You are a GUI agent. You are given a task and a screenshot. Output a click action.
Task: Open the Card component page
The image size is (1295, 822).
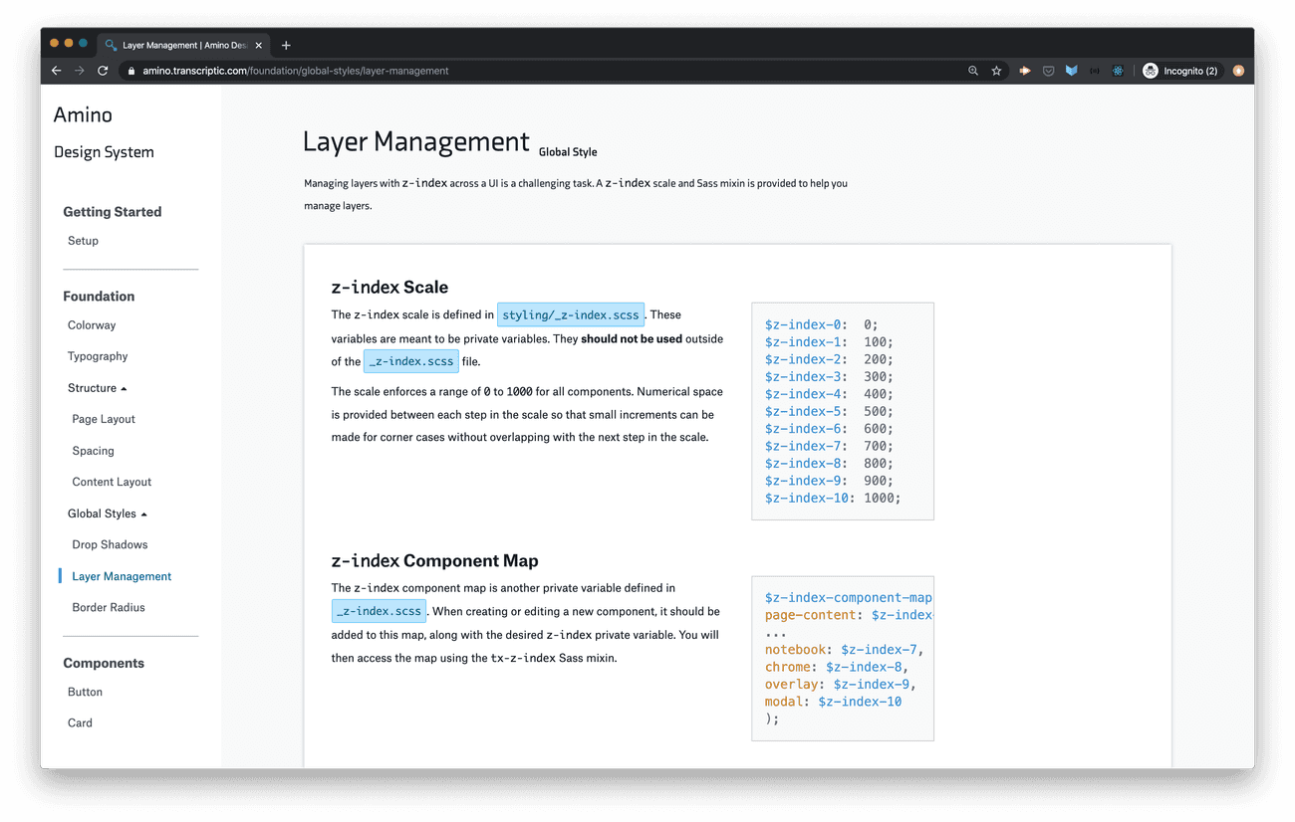[x=80, y=721]
